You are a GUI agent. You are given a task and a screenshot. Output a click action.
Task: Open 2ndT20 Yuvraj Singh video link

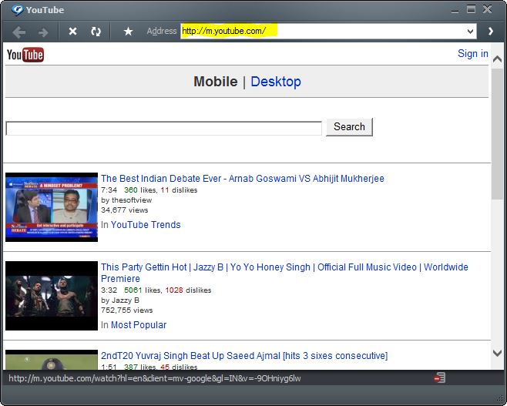tap(244, 356)
